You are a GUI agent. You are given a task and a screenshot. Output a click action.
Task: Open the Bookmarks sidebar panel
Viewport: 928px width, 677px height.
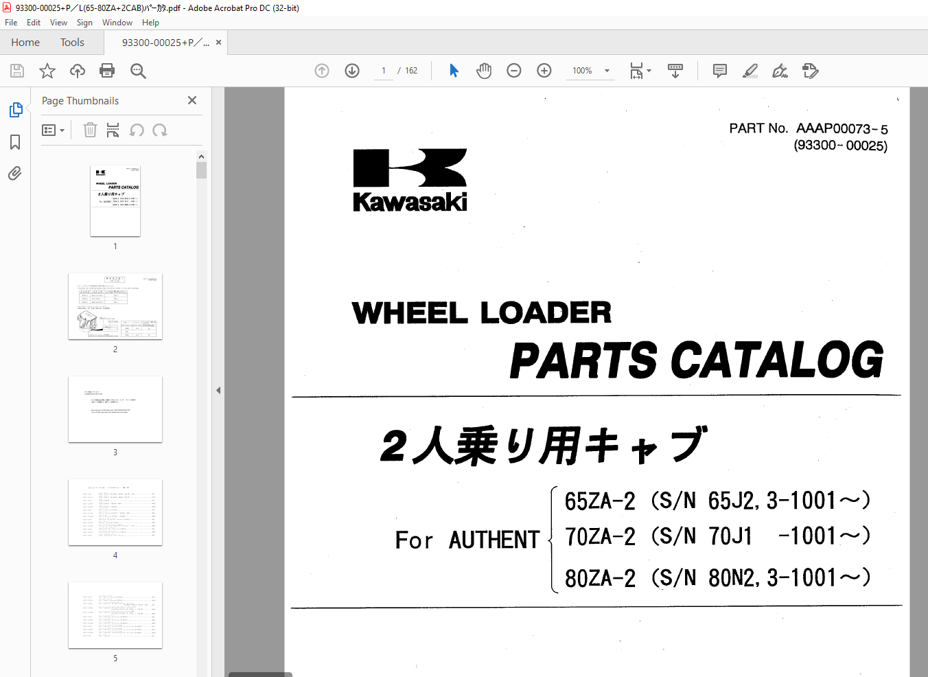tap(15, 142)
